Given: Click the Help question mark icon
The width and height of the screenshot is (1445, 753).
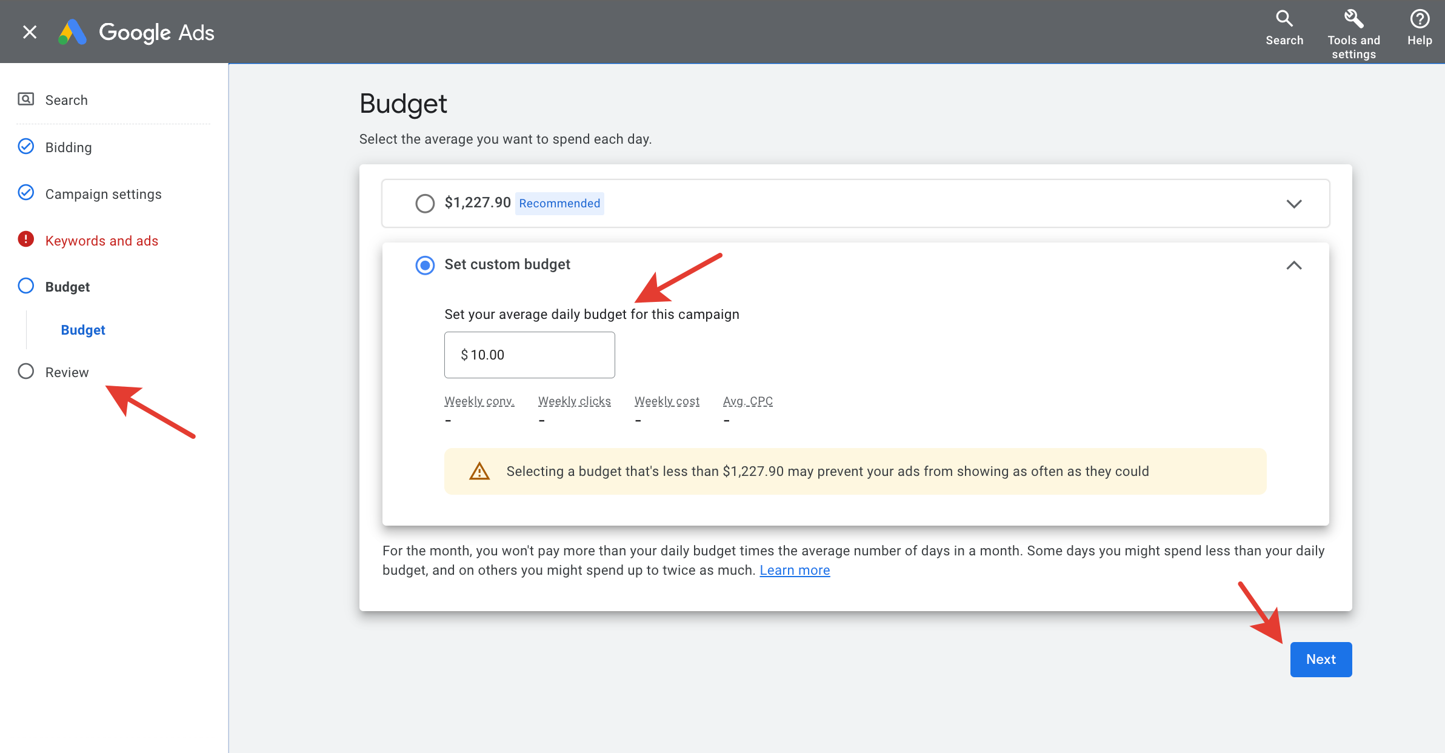Looking at the screenshot, I should coord(1420,19).
